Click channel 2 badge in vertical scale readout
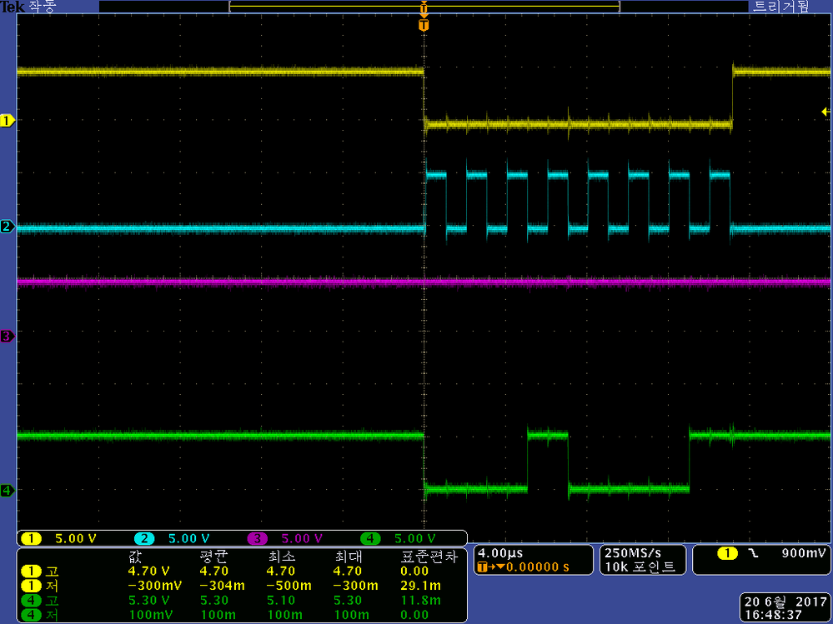 [144, 538]
